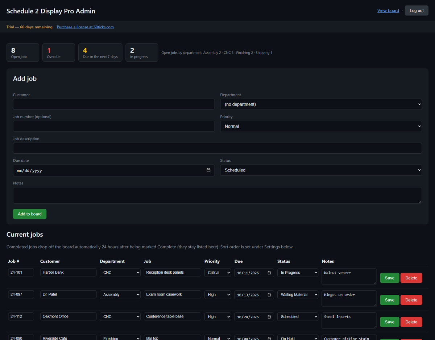Edit due date field 10/11/2026

254,273
